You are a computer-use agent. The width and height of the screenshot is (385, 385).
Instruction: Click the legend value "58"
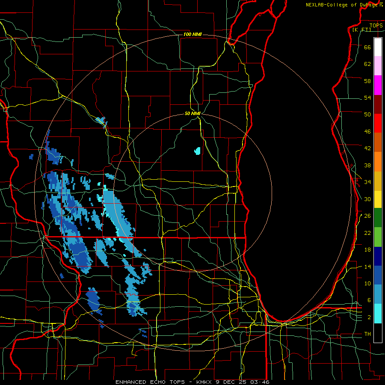(x=367, y=81)
